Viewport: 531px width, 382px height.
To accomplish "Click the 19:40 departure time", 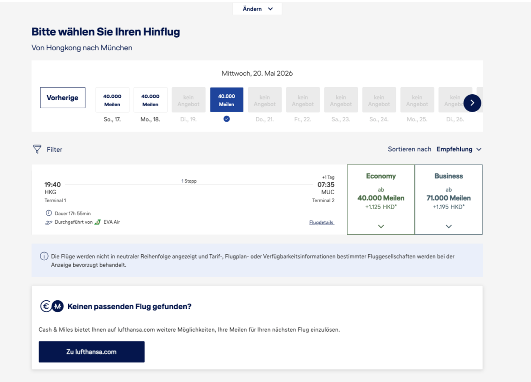I will [53, 184].
